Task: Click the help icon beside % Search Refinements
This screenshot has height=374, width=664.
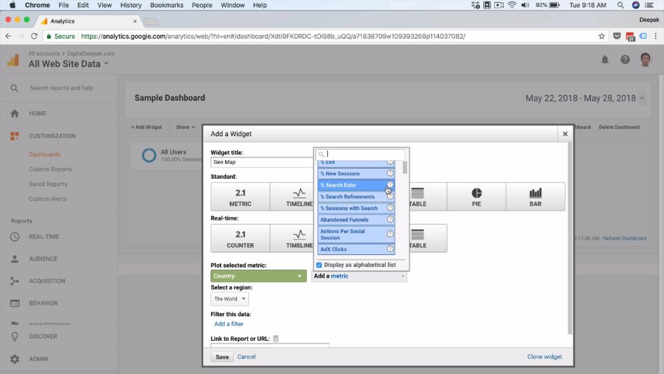Action: [390, 197]
